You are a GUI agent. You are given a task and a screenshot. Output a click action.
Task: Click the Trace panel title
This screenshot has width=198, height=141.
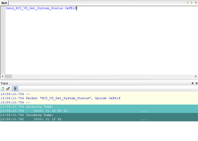(x=4, y=83)
